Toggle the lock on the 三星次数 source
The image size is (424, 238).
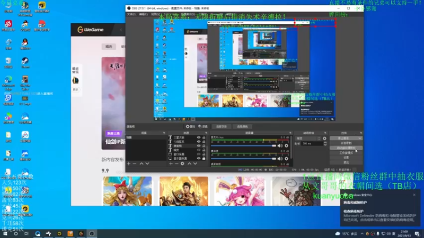click(204, 138)
